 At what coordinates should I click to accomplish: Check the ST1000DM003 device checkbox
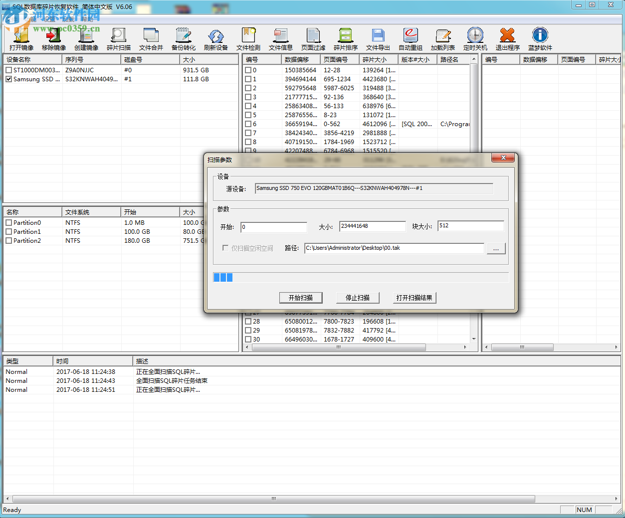click(x=8, y=70)
